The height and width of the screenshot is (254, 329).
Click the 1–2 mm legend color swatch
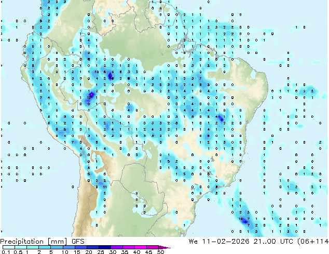(33, 247)
